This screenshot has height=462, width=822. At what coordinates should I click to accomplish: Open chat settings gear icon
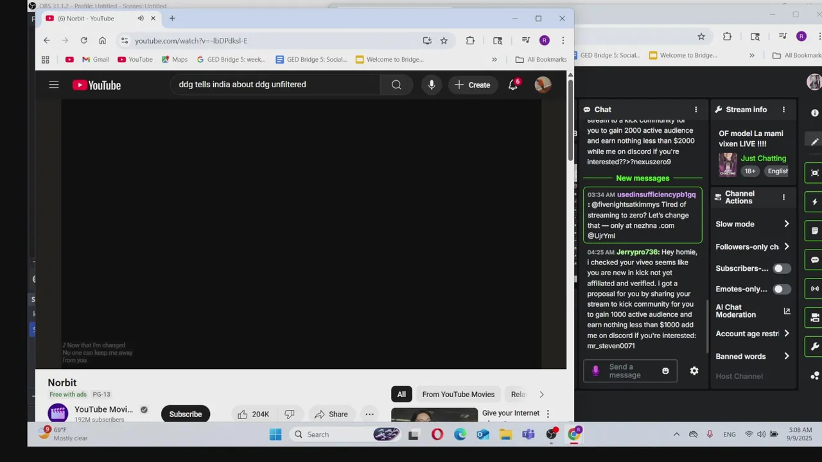[694, 371]
